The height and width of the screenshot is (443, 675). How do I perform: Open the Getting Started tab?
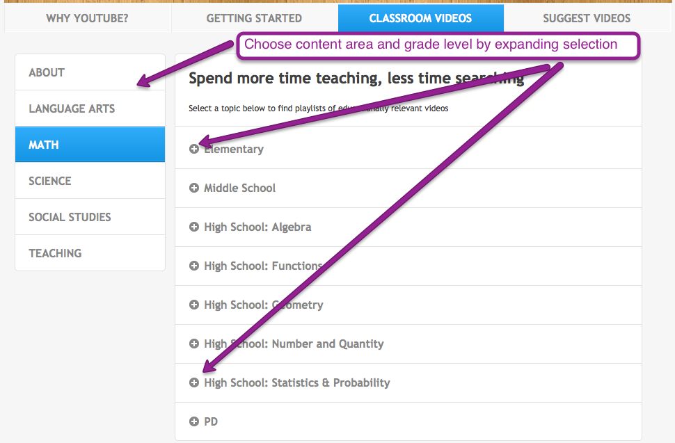[x=253, y=18]
